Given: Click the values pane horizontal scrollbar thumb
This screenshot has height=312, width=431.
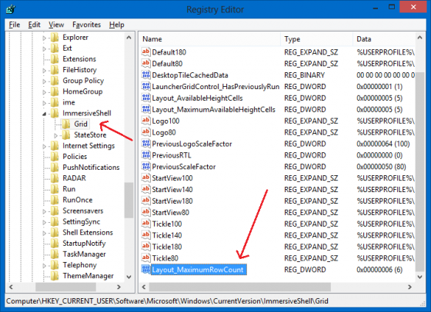Looking at the screenshot, I should tap(240, 287).
